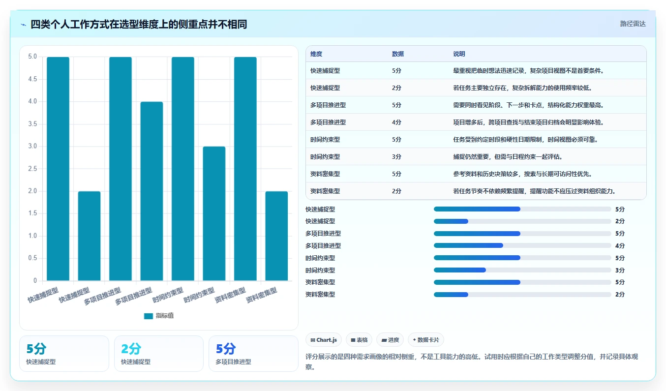Click the teal legend swatch for 指标值

click(149, 316)
